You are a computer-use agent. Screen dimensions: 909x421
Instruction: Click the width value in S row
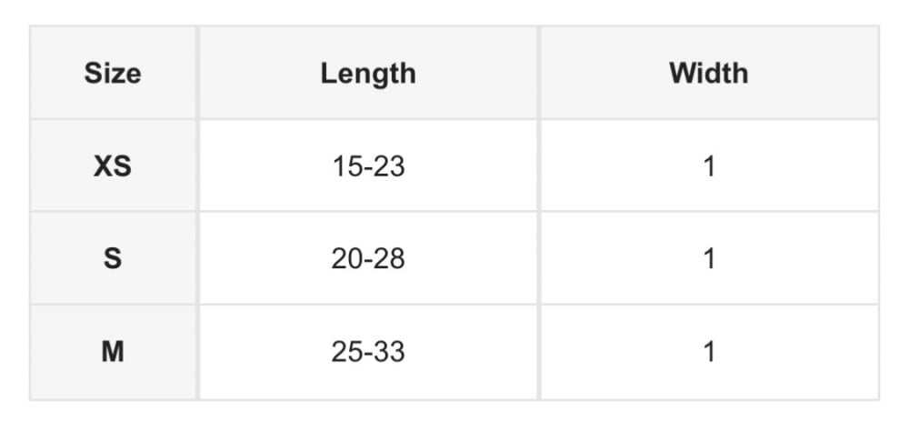(709, 259)
